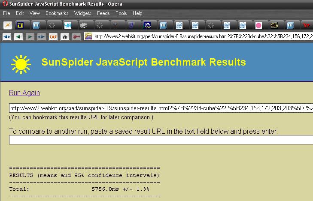The width and height of the screenshot is (313, 201).
Task: Open the 'm' tab beside the yellow logo tab
Action: 36,25
